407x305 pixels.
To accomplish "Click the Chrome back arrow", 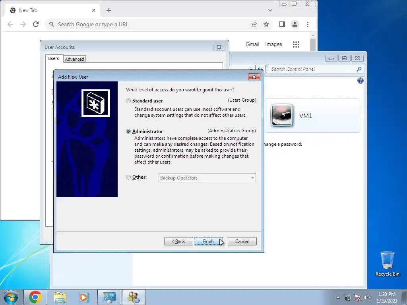I will pyautogui.click(x=10, y=24).
